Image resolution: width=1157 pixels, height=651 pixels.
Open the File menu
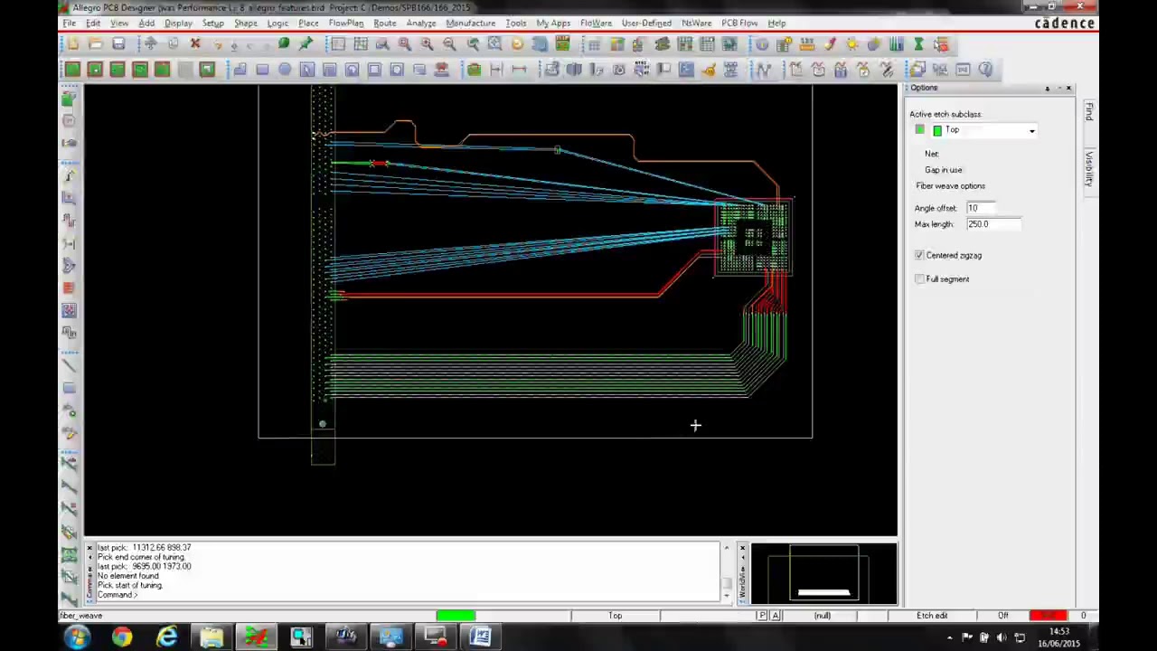click(x=69, y=24)
